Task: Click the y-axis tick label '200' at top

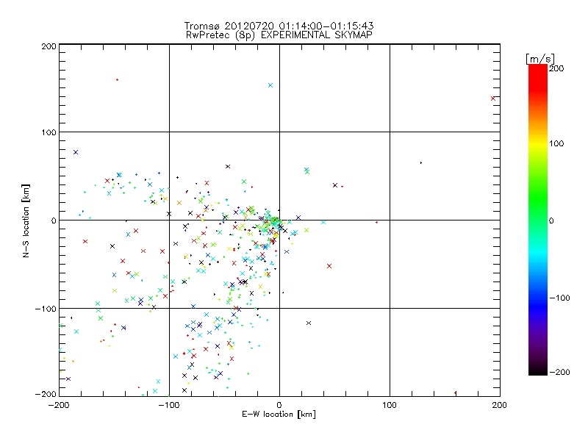Action: tap(49, 46)
